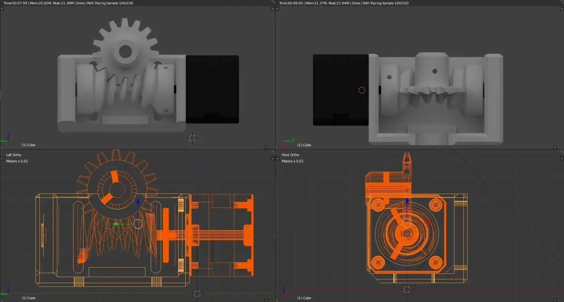Click the 3D cursor beside the black motor in top-right view

[x=361, y=90]
